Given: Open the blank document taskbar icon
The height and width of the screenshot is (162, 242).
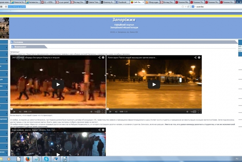Looking at the screenshot, I should click(19, 159).
